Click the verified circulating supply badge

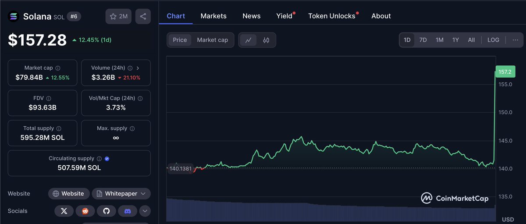[107, 159]
